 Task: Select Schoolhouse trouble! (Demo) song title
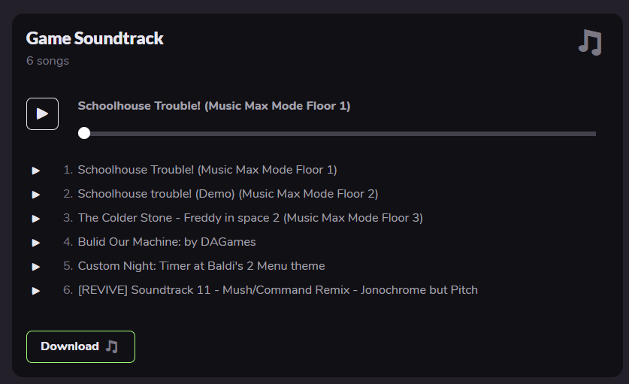click(x=228, y=194)
